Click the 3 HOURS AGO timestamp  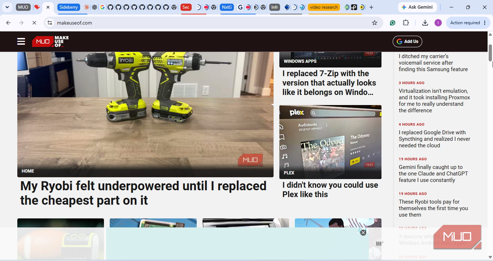click(411, 83)
